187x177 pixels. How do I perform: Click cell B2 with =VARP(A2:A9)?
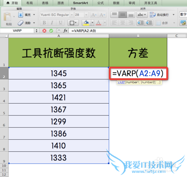pos(138,73)
